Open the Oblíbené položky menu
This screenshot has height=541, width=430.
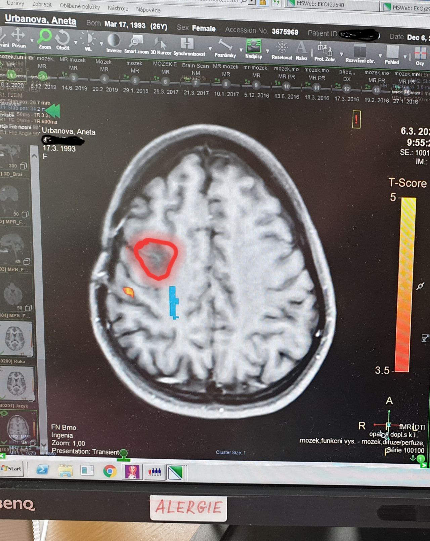pyautogui.click(x=80, y=6)
